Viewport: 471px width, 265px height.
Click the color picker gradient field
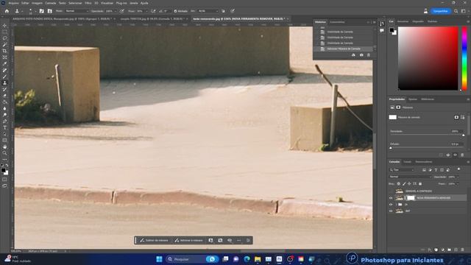pos(428,58)
